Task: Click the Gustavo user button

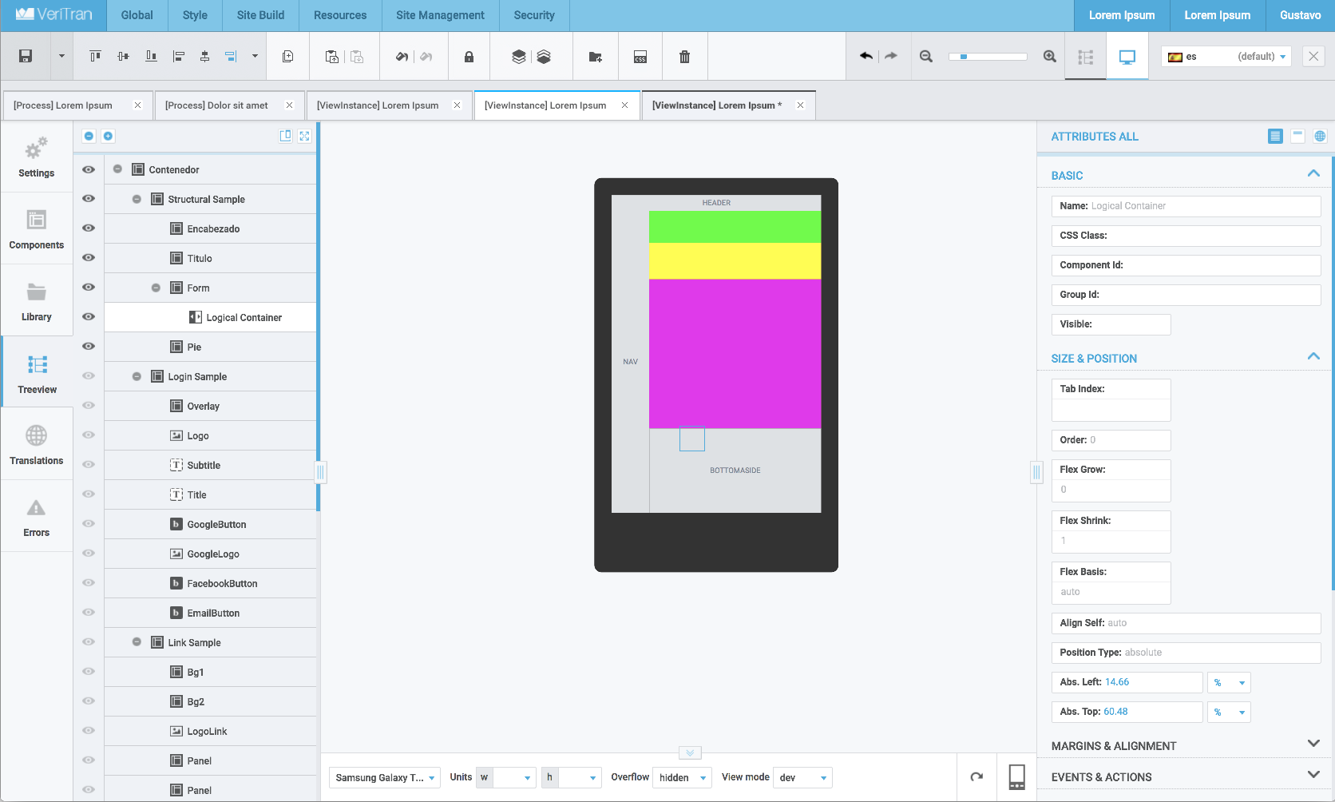Action: coord(1300,15)
